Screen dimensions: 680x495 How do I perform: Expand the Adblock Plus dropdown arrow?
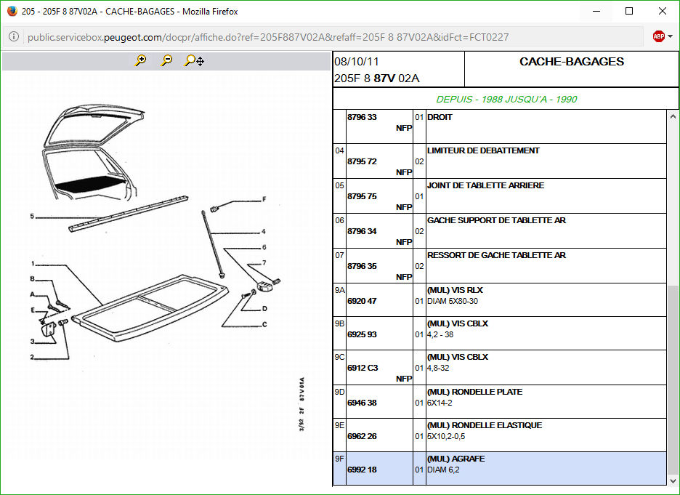(670, 37)
